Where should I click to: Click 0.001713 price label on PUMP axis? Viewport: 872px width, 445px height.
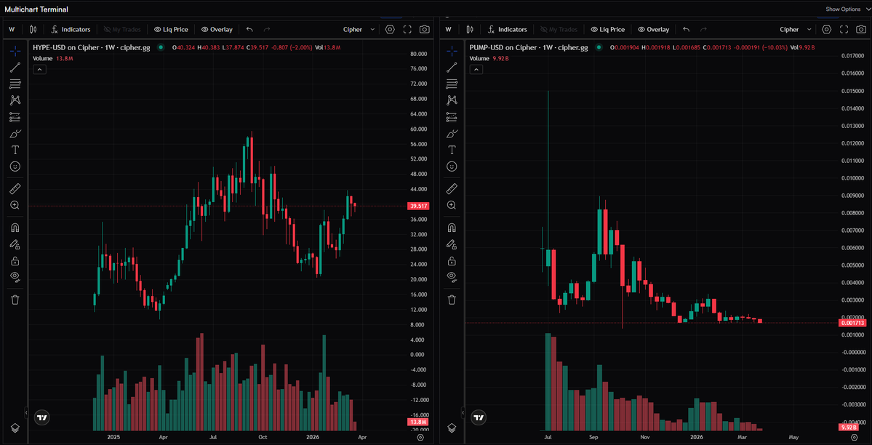[x=853, y=323]
